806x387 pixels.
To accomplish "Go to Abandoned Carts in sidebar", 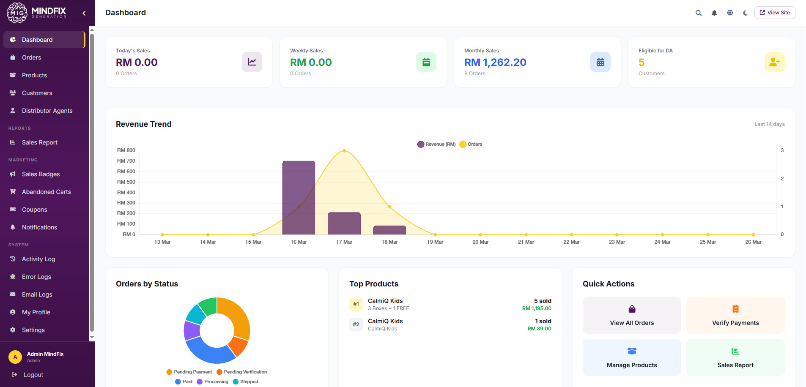I will tap(46, 192).
